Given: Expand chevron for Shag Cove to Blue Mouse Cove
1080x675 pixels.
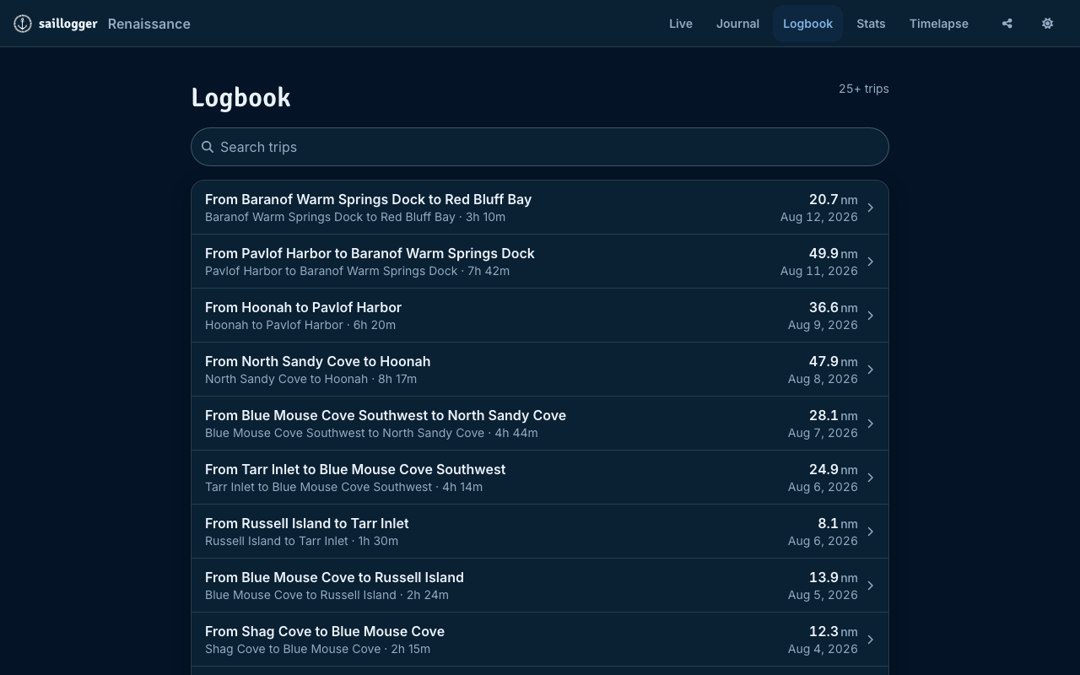Looking at the screenshot, I should click(870, 640).
